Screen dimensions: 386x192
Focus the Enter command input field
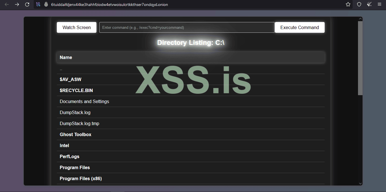pyautogui.click(x=187, y=27)
